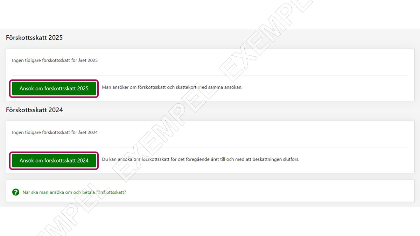Screen dimensions: 420x236
Task: Click the sentence starting Man ansöker om förskottsskatt
Action: [x=172, y=87]
